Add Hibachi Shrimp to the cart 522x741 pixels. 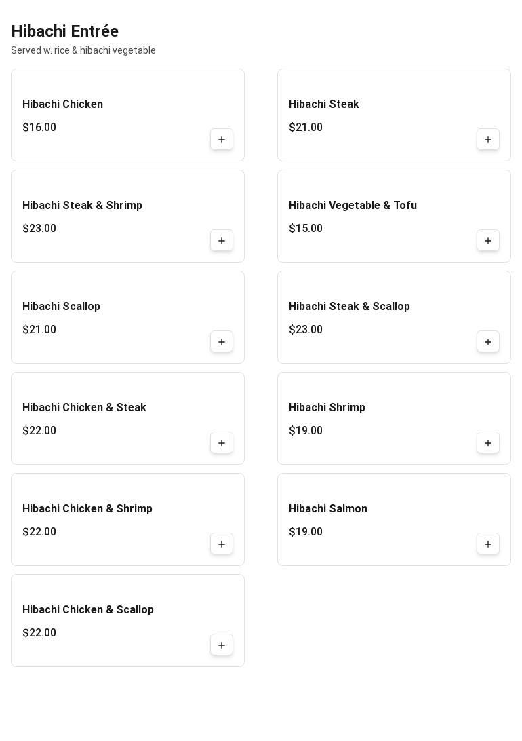point(488,443)
